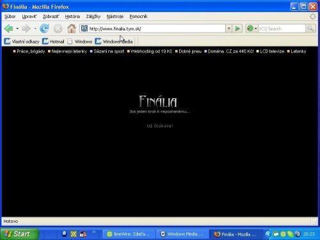The image size is (320, 240).
Task: Open the Záložky menu
Action: pos(93,17)
